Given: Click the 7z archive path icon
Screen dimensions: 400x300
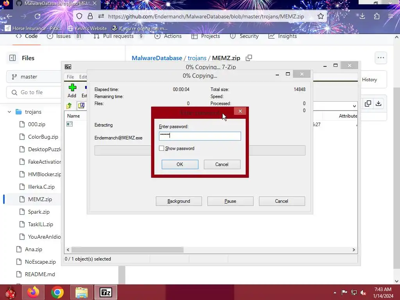Looking at the screenshot, I should 81,105.
